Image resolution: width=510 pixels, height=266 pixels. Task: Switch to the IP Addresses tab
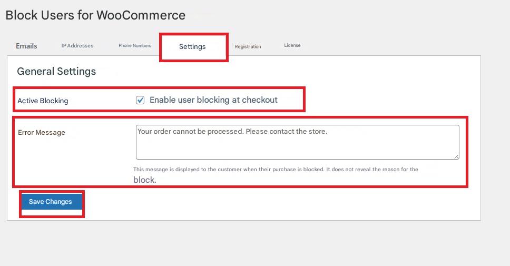coord(77,46)
